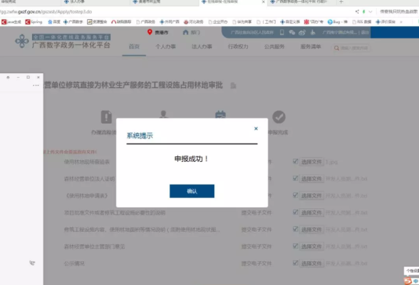The image size is (419, 285).
Task: Open the 首页 navigation tab
Action: [134, 47]
